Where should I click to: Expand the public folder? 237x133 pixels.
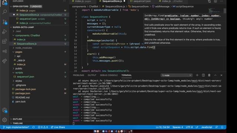pos(19,68)
